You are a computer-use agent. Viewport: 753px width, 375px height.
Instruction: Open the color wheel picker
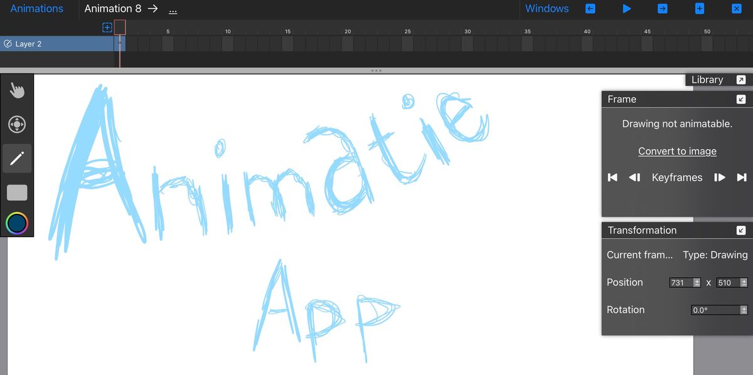point(17,223)
